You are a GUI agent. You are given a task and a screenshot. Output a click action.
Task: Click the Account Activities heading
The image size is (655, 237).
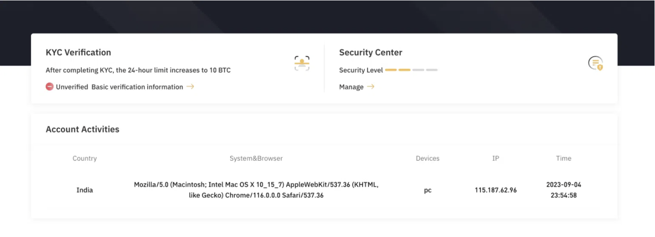[82, 130]
